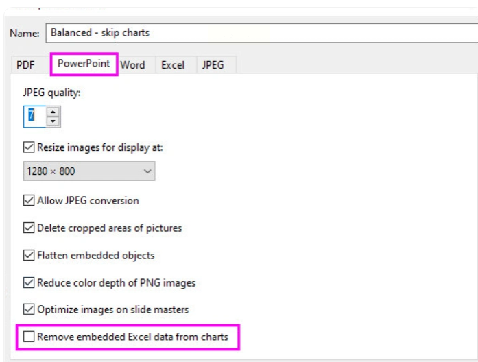This screenshot has width=478, height=362.
Task: Toggle Allow JPEG conversion checkbox
Action: (x=29, y=200)
